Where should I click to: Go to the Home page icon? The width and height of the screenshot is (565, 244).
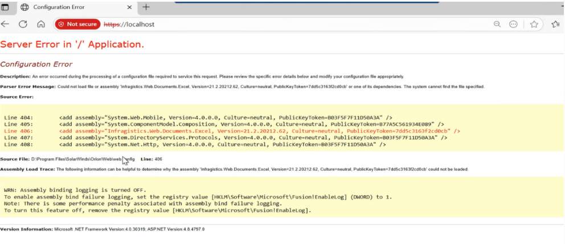[x=41, y=24]
